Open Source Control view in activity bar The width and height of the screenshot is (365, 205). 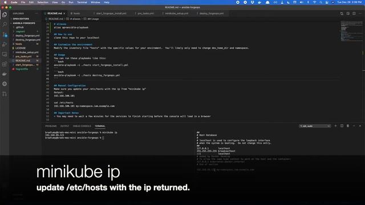pyautogui.click(x=5, y=35)
